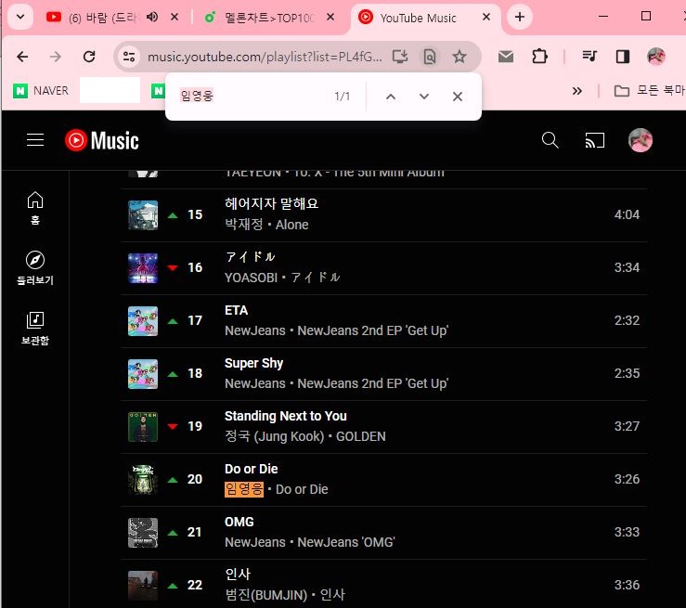686x608 pixels.
Task: Go forward to the next page
Action: 56,57
